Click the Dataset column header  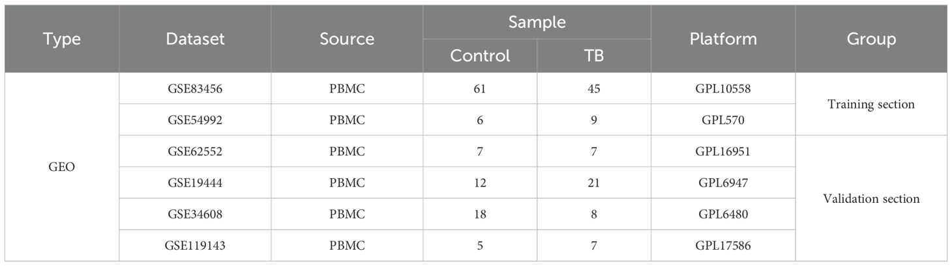tap(195, 39)
